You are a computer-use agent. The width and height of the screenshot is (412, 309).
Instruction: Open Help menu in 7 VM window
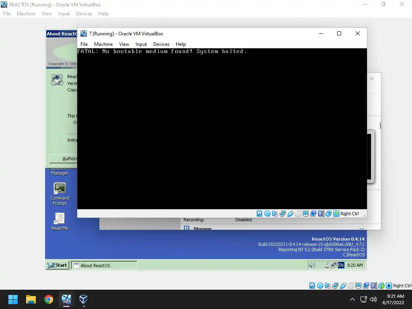[x=181, y=44]
